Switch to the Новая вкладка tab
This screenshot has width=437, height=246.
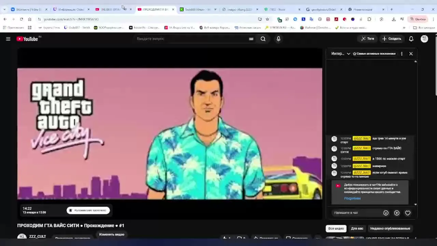[x=364, y=9]
